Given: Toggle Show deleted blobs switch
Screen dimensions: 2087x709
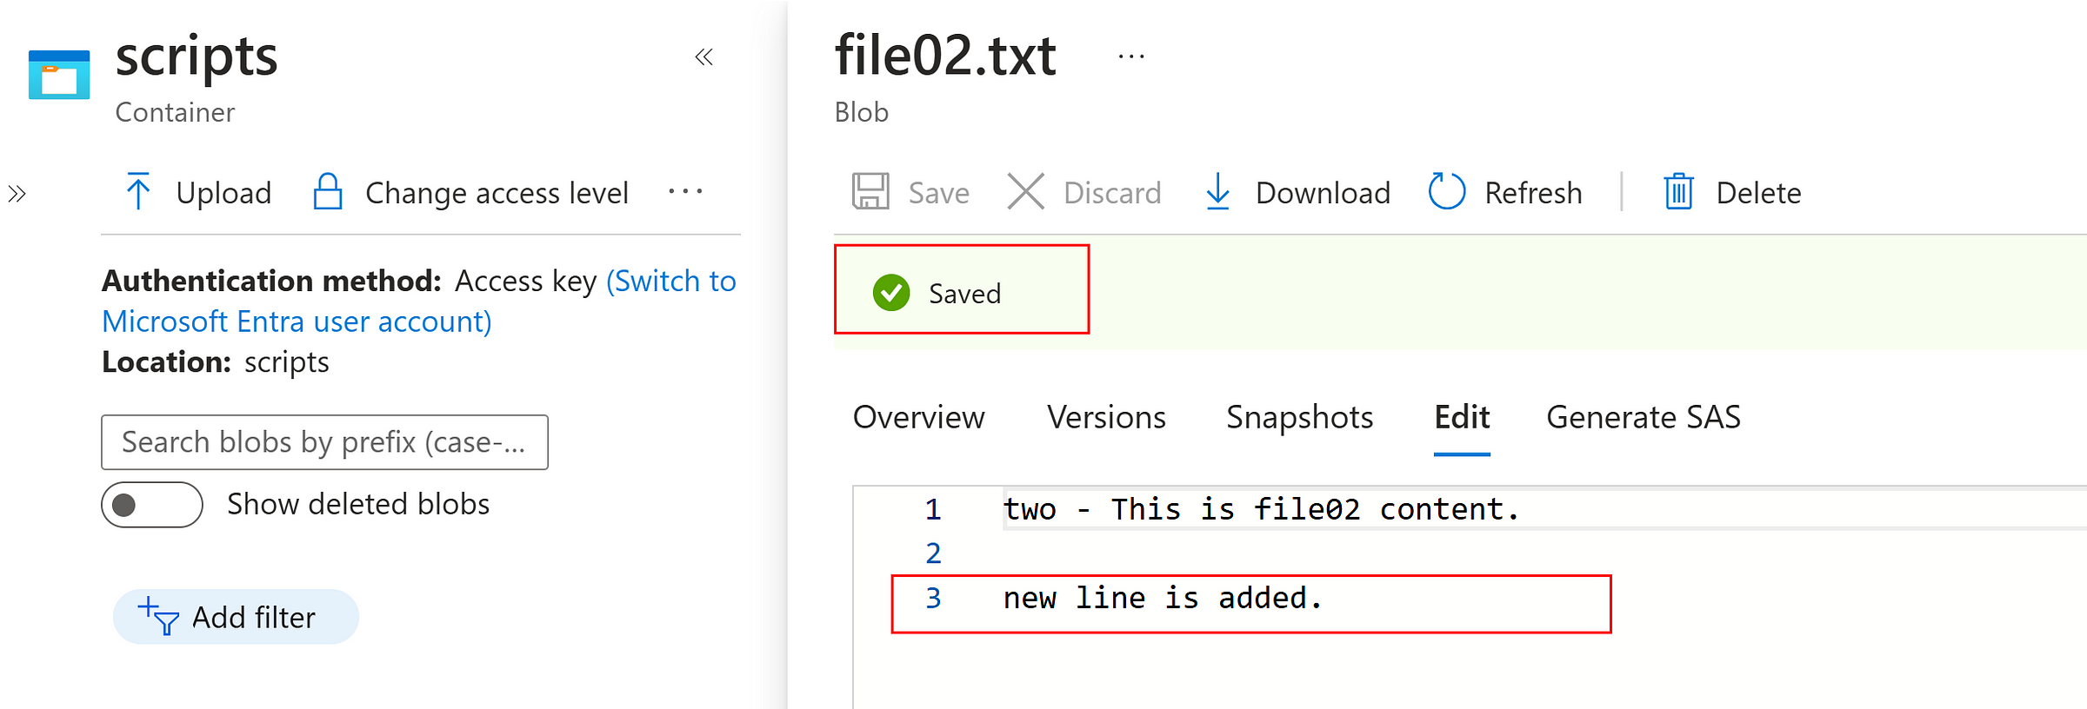Looking at the screenshot, I should tap(152, 505).
